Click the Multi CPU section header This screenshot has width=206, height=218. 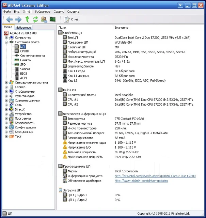[x=67, y=90]
